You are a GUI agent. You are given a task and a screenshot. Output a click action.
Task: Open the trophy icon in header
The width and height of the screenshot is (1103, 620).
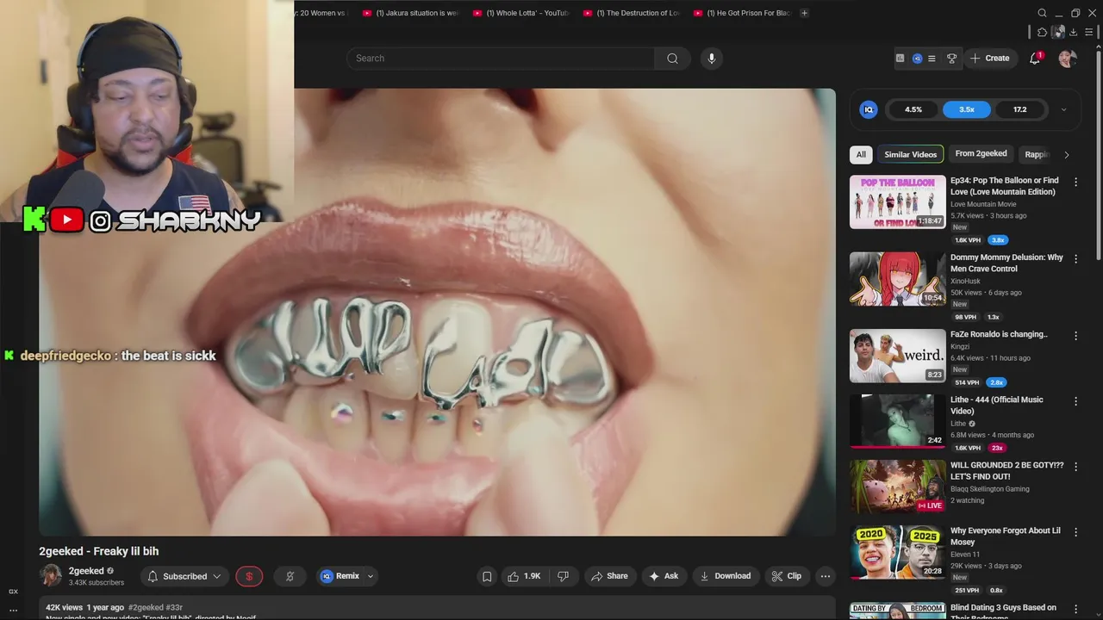click(x=951, y=59)
